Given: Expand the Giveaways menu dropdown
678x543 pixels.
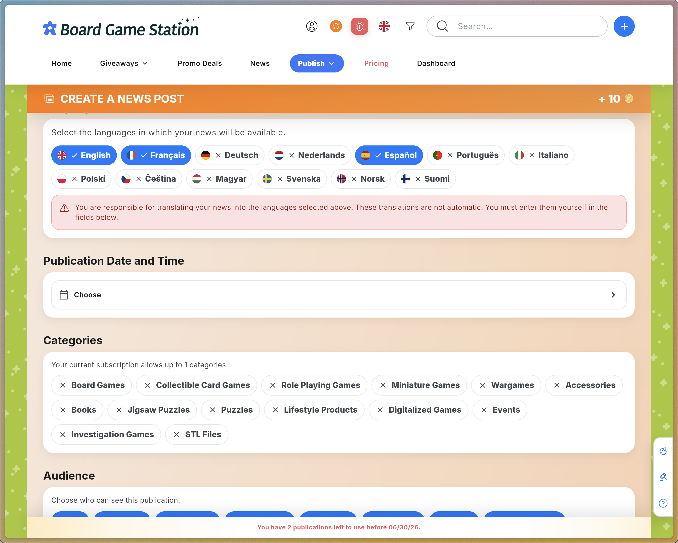Looking at the screenshot, I should pos(124,63).
